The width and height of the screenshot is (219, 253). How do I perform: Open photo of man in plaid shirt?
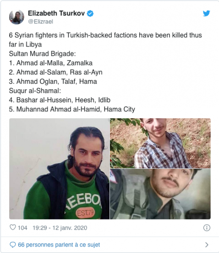click(x=160, y=143)
